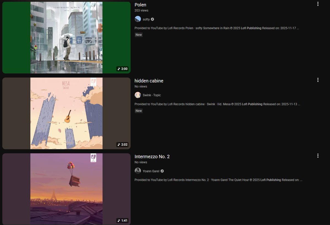Open the more-options menu for Polen
Viewport: 330px width, 225px height.
[x=318, y=4]
